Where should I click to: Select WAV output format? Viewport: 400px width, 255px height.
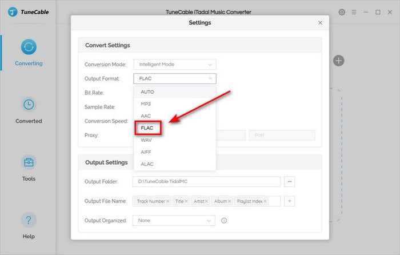point(175,140)
